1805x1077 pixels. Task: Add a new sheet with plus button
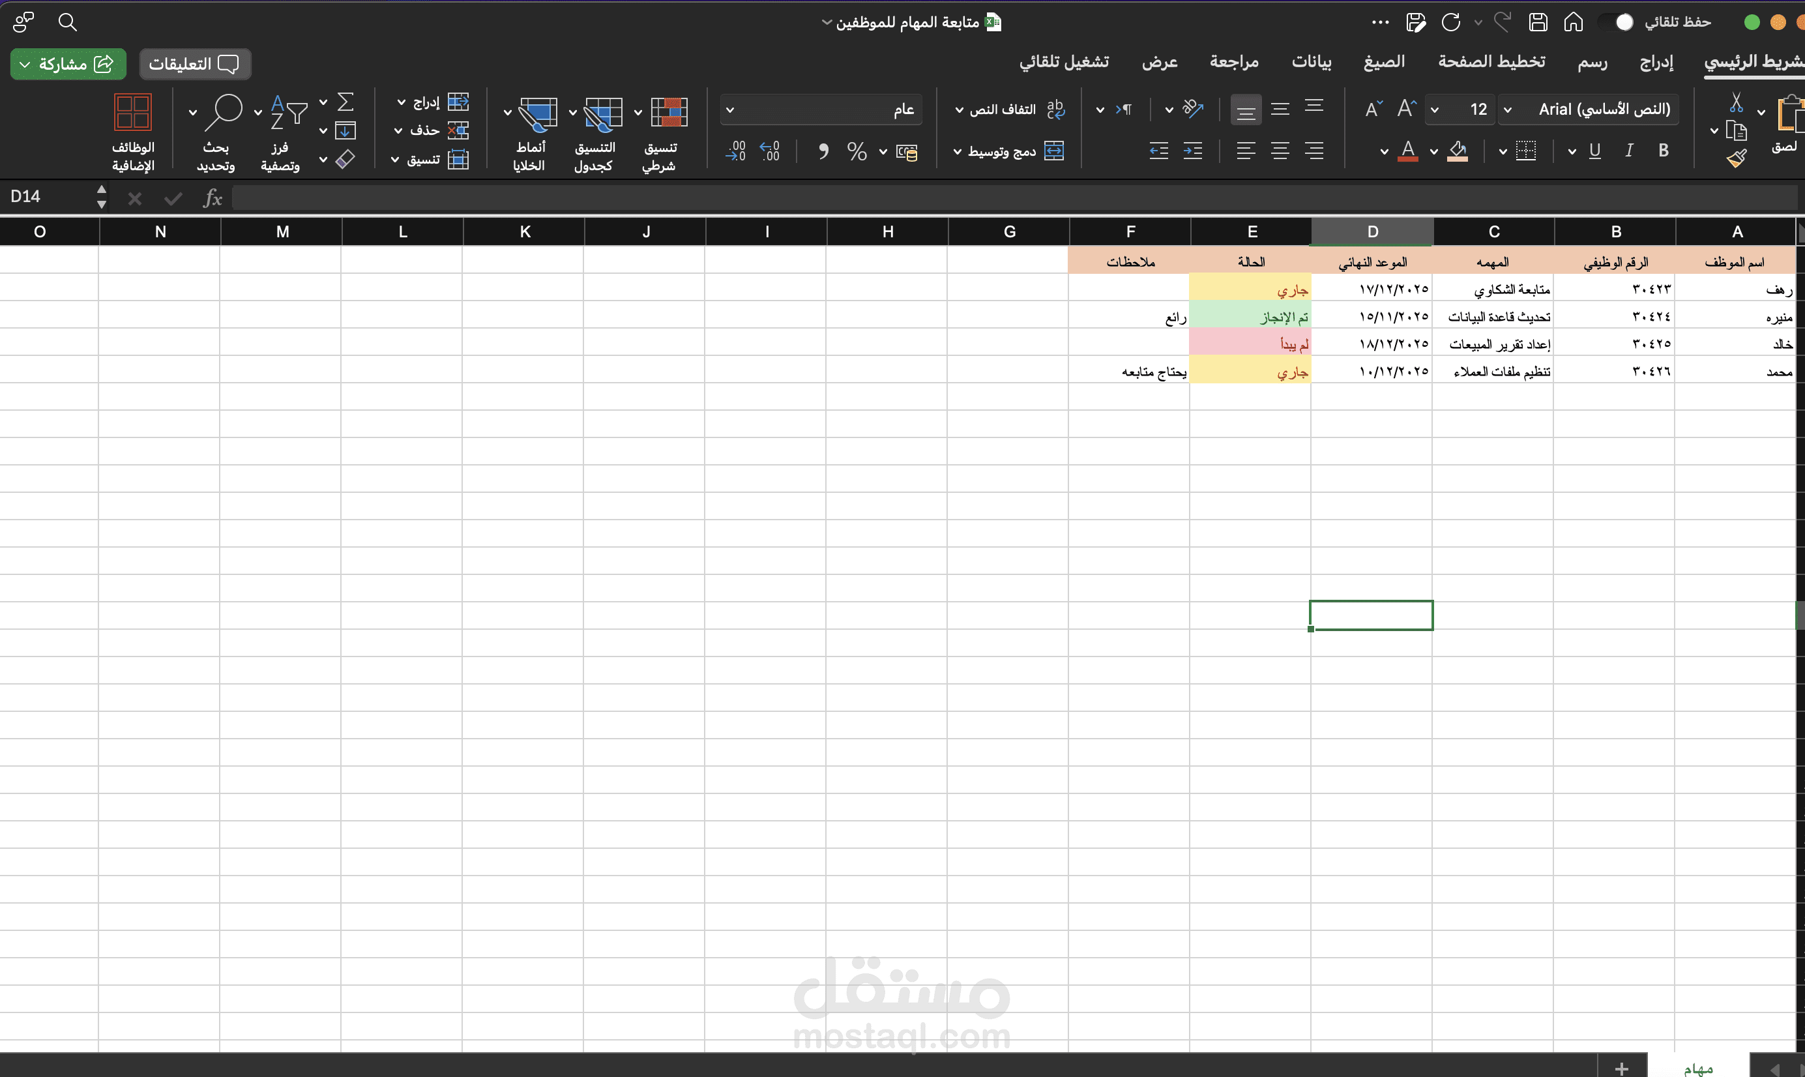click(1622, 1069)
